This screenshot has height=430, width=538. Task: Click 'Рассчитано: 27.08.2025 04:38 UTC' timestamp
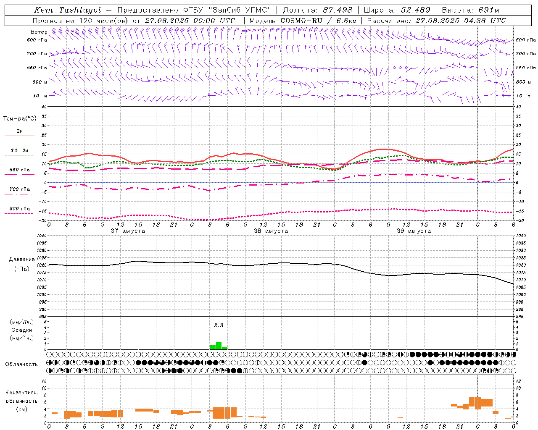(x=436, y=21)
